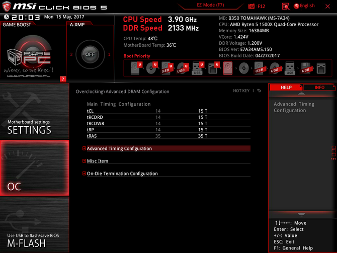Click the Main Timing Configuration heading

point(119,104)
